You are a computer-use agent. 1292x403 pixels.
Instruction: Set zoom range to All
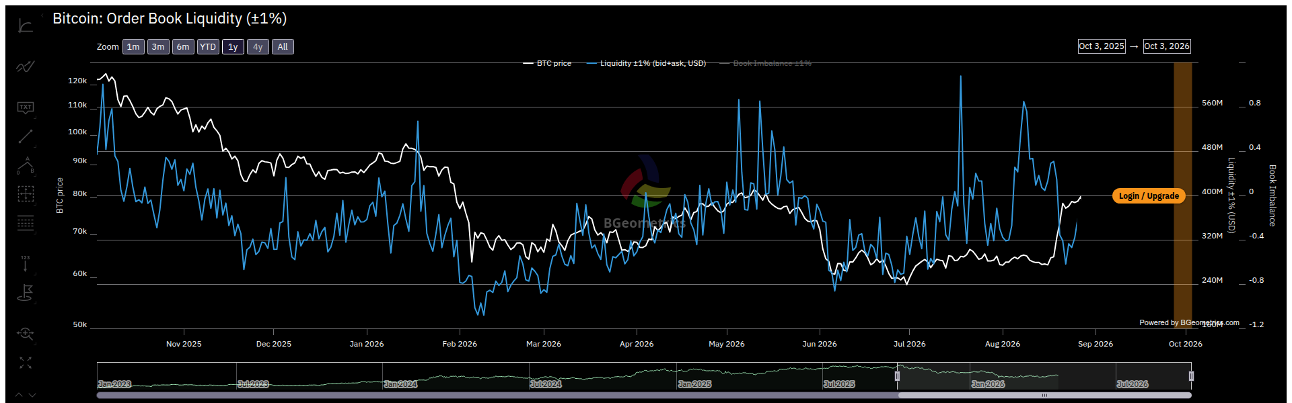pos(283,46)
